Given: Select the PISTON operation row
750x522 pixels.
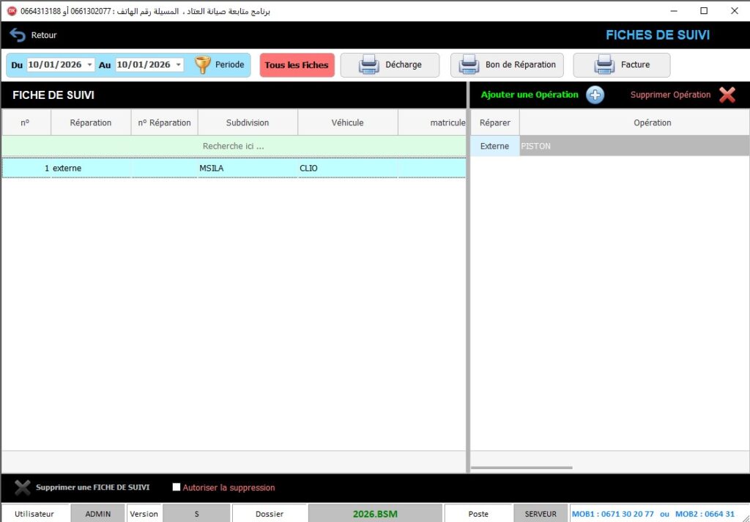Looking at the screenshot, I should pos(634,146).
